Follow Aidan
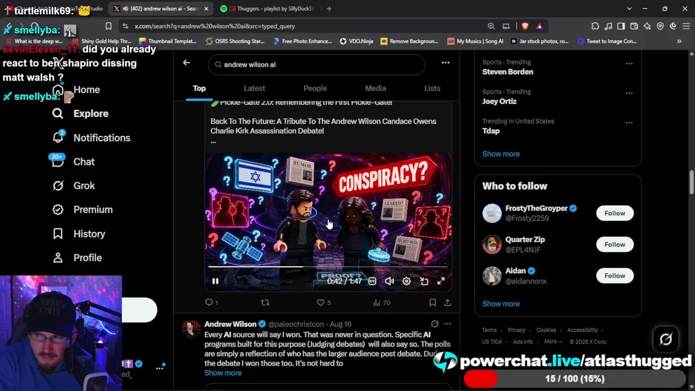This screenshot has width=695, height=391. [x=615, y=275]
